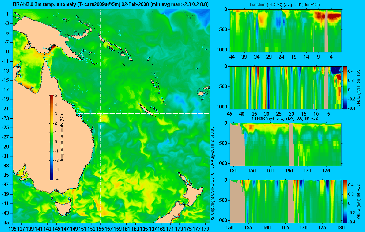Click '147' on the main map longitude axis

point(65,229)
